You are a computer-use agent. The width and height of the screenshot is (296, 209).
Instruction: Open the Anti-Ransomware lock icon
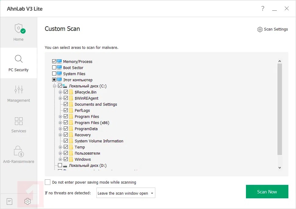point(19,151)
